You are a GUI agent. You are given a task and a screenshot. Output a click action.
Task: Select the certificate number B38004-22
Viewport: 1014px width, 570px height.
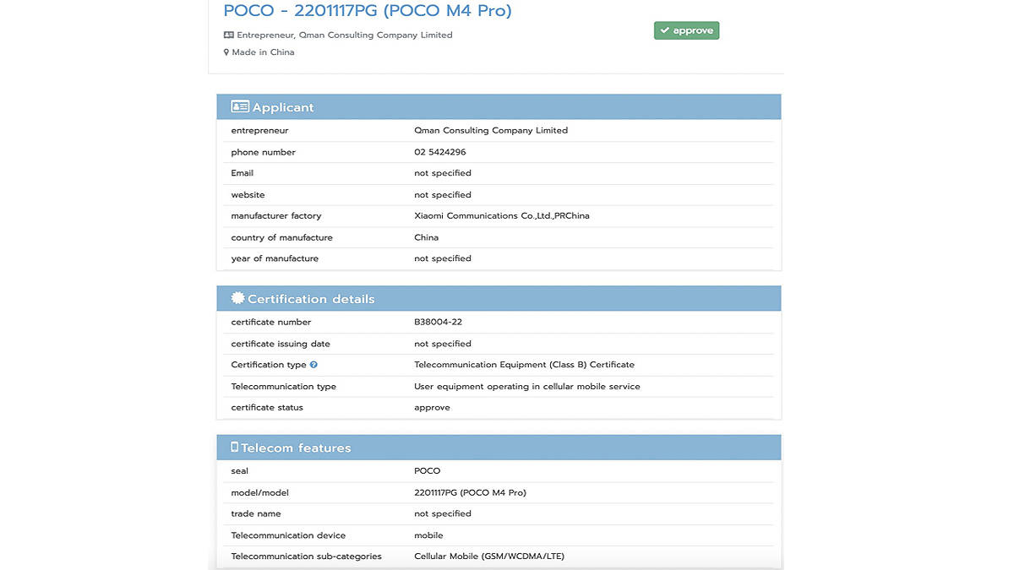pos(439,322)
